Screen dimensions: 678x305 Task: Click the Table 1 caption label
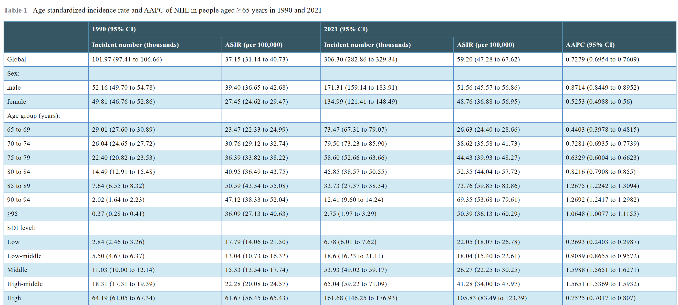point(16,10)
